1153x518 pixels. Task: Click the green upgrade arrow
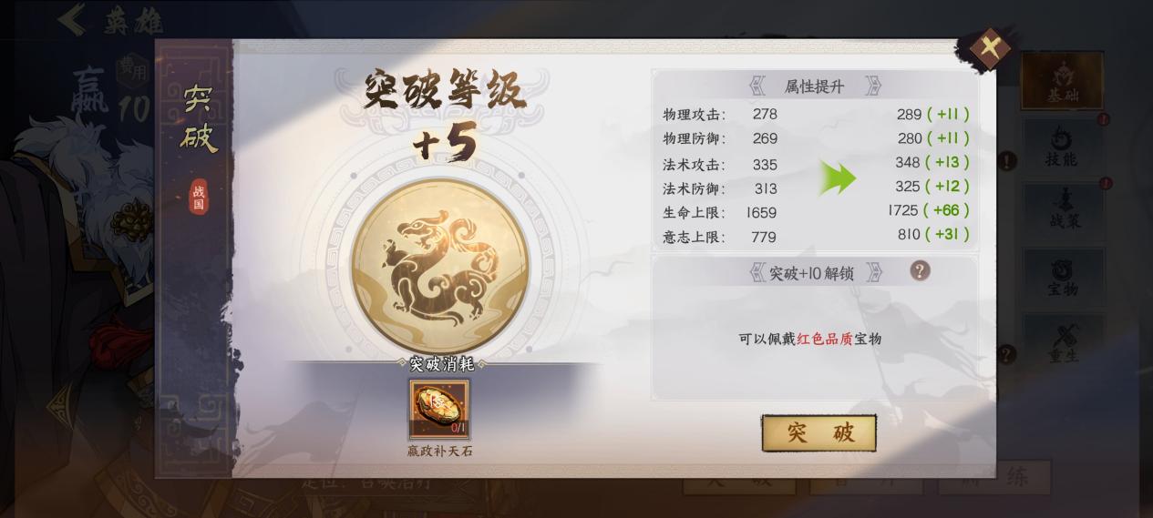[x=837, y=178]
